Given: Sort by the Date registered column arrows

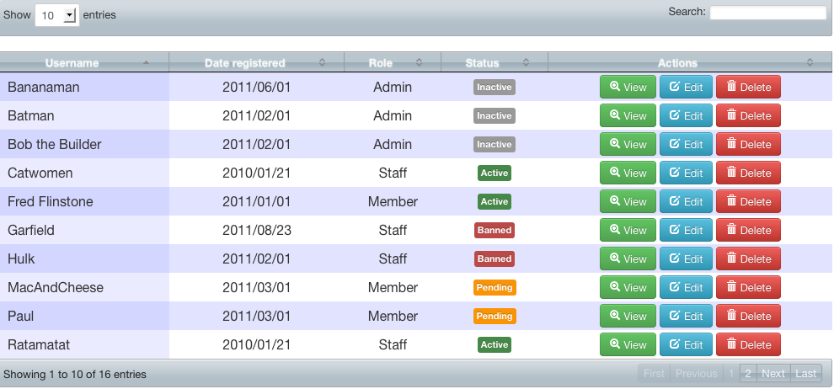Looking at the screenshot, I should pyautogui.click(x=322, y=63).
